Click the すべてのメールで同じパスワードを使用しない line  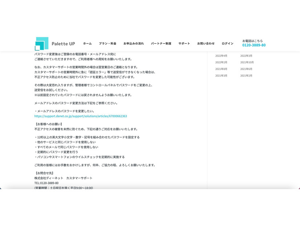tap(66, 147)
